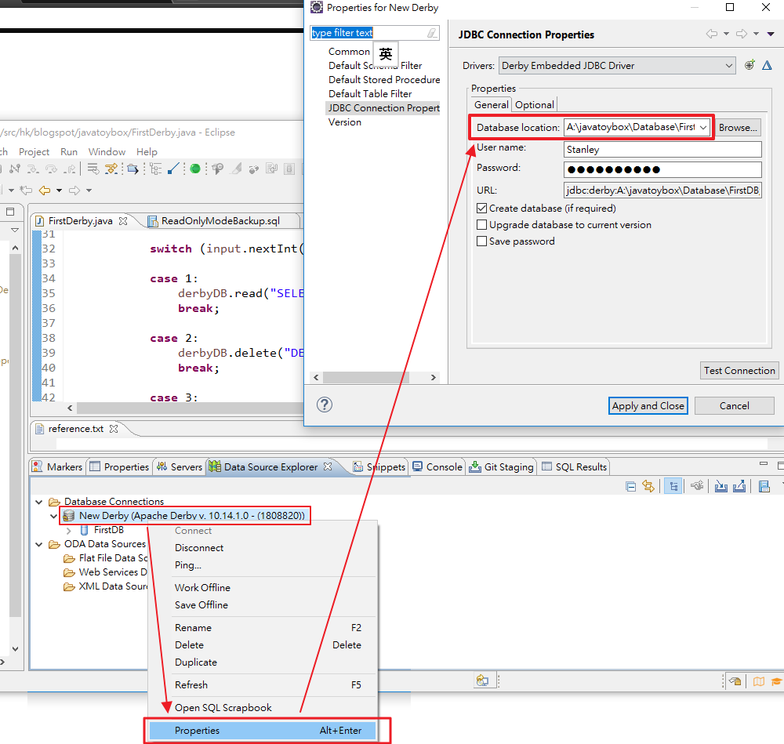Click the import profiles icon
This screenshot has width=784, height=744.
coord(720,486)
